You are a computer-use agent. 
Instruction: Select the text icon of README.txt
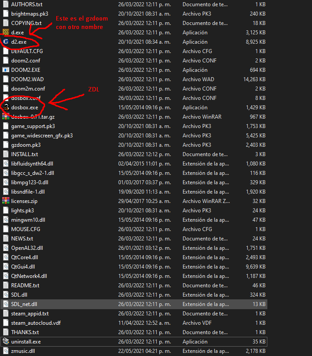pos(6,286)
